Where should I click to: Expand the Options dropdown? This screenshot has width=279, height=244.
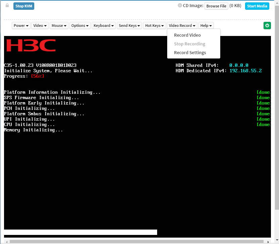click(x=80, y=26)
